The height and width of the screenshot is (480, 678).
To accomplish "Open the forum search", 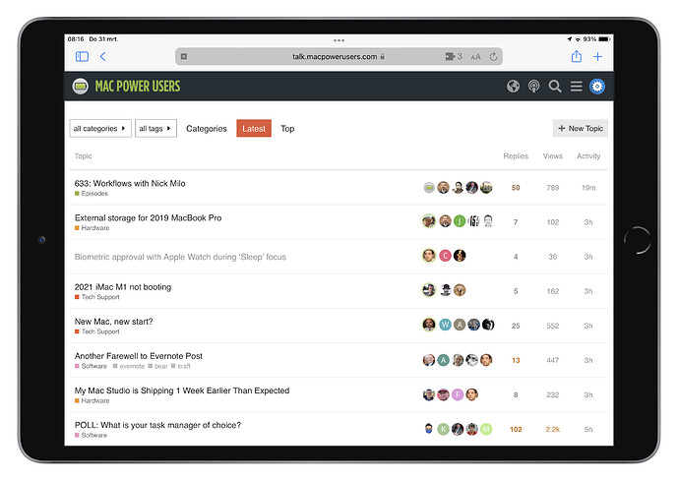I will (555, 87).
